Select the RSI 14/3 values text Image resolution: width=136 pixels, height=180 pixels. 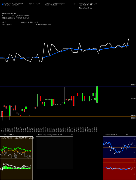coord(16,16)
